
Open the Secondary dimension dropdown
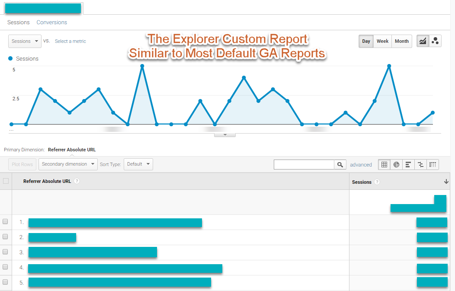tap(68, 164)
